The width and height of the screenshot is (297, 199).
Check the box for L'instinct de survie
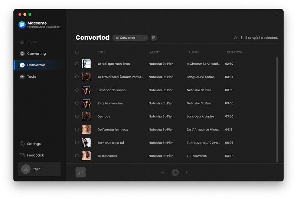[77, 90]
